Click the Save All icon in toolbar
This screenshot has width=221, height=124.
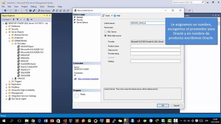tap(34, 11)
